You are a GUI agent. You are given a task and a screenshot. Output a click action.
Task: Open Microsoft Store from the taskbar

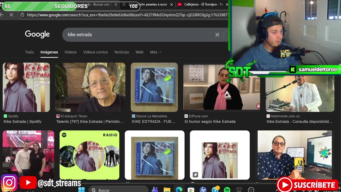click(x=191, y=190)
